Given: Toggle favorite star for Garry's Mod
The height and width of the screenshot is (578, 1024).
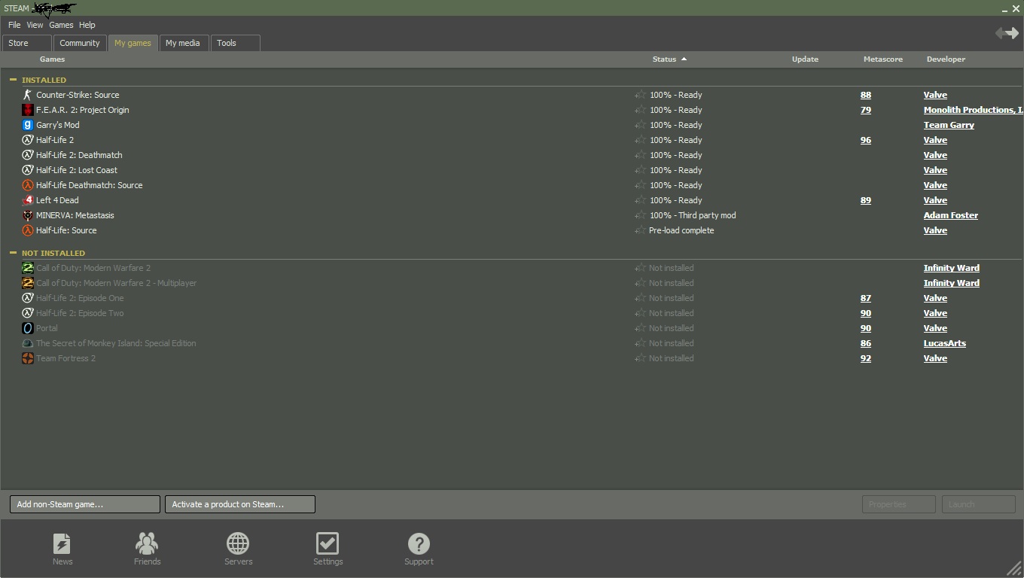Looking at the screenshot, I should (640, 125).
